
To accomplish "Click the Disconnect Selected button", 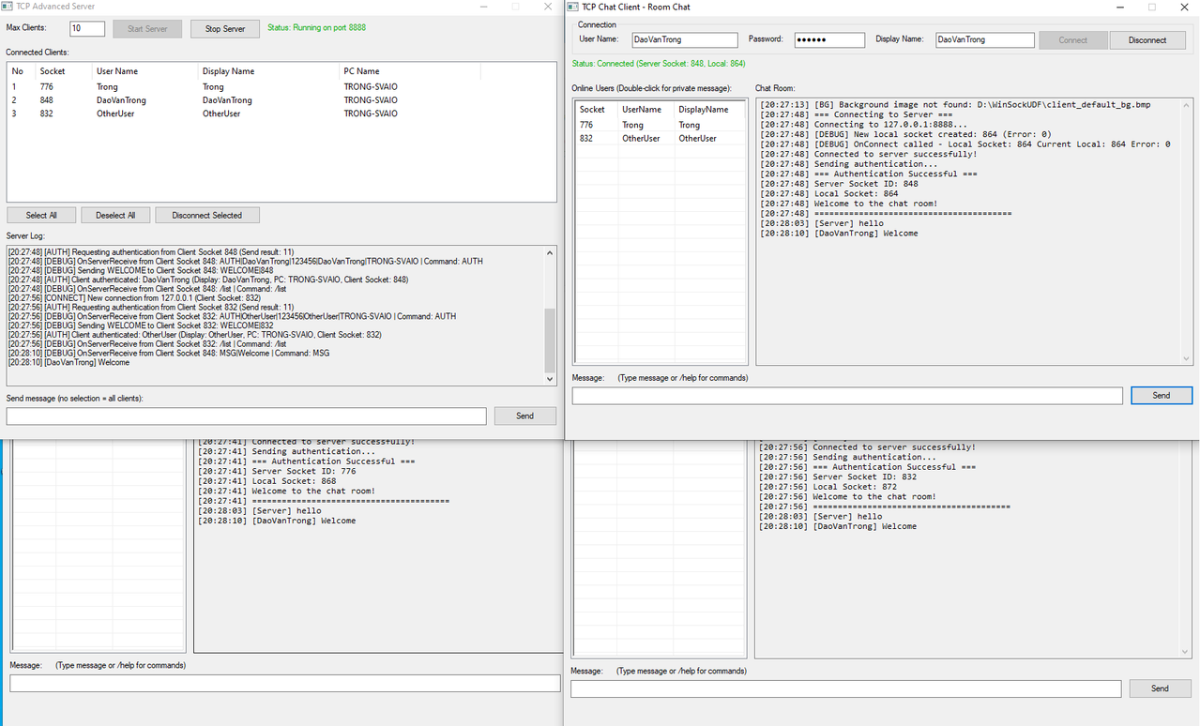I will (207, 215).
